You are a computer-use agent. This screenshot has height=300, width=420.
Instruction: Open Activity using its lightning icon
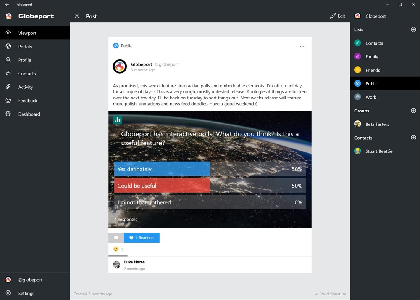(x=8, y=87)
